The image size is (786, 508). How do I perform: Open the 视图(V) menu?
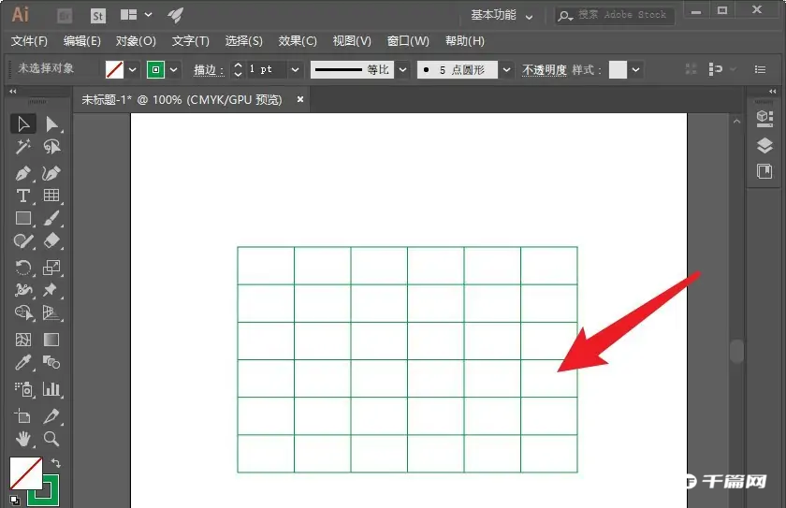pyautogui.click(x=352, y=41)
